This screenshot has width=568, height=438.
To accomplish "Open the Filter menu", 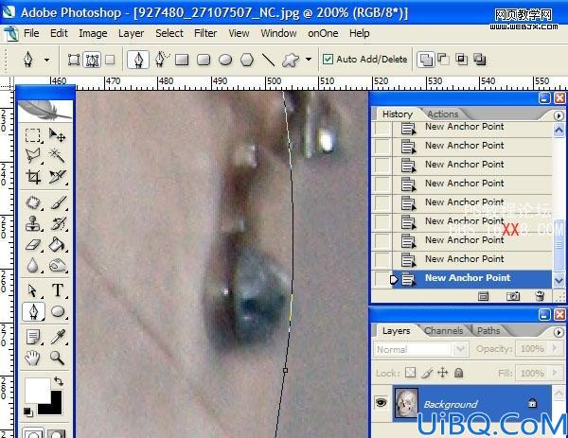I will point(205,33).
